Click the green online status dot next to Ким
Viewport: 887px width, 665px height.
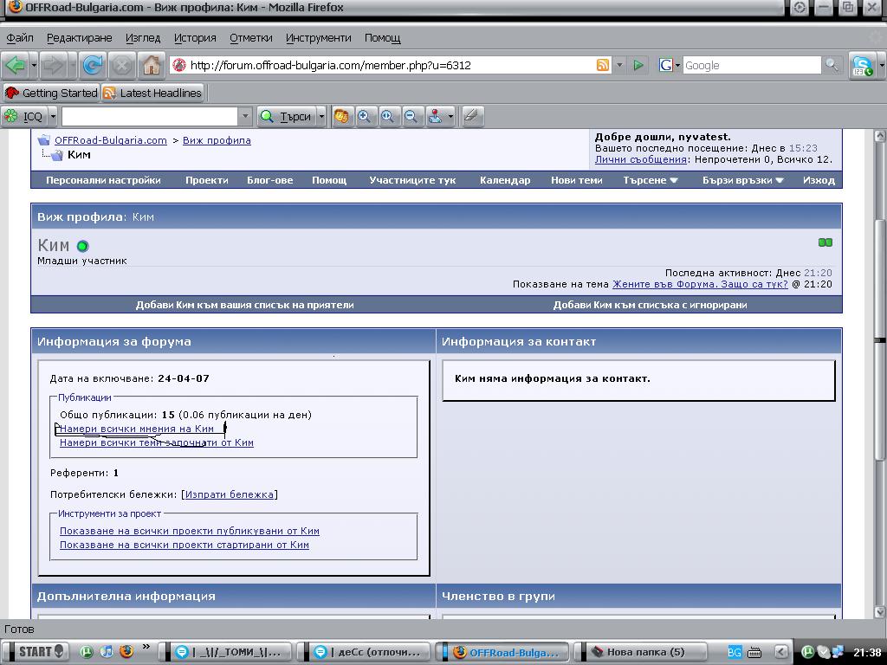pyautogui.click(x=83, y=246)
